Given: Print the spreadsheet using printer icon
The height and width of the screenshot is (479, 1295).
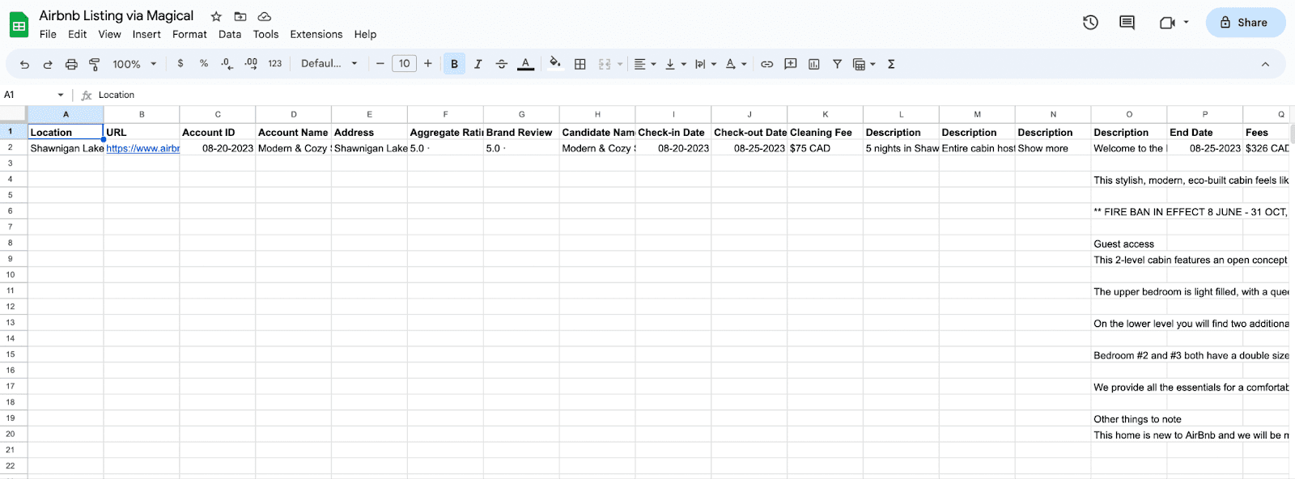Looking at the screenshot, I should click(71, 64).
